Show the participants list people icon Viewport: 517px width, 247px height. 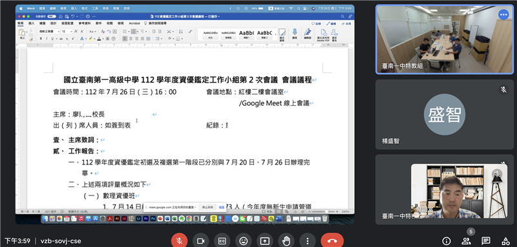tap(466, 241)
